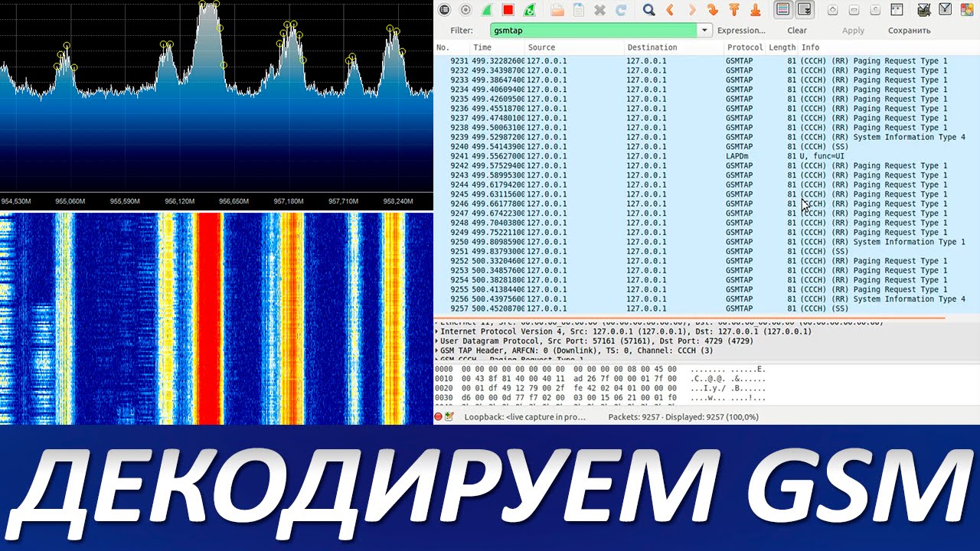Viewport: 980px width, 551px height.
Task: Stop the live capture red square
Action: [x=508, y=10]
